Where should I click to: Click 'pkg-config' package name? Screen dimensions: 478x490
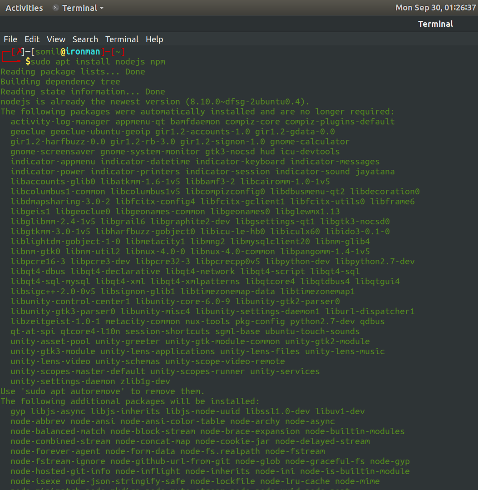(x=260, y=322)
